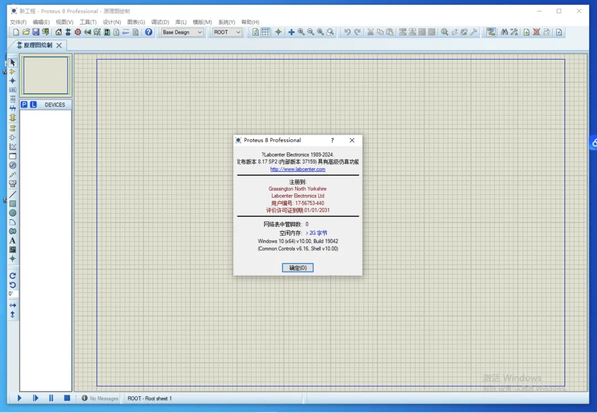Image resolution: width=597 pixels, height=413 pixels.
Task: Click the 确定(O) button in the dialog
Action: click(x=298, y=268)
